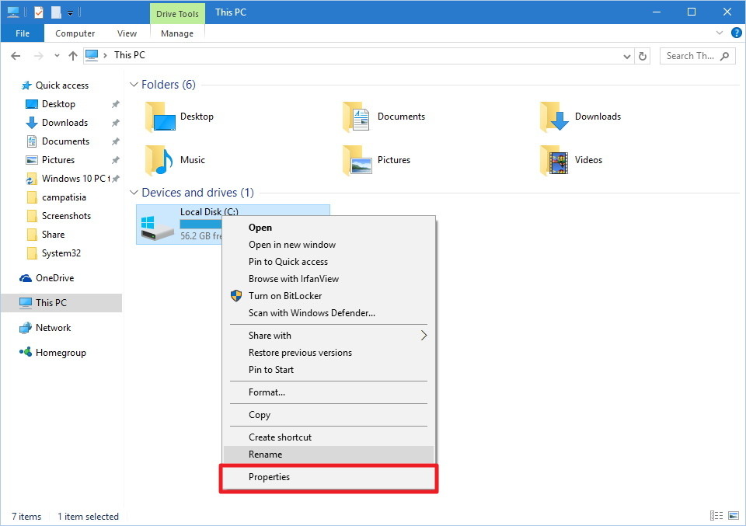Click the This PC title bar icon

pyautogui.click(x=13, y=12)
